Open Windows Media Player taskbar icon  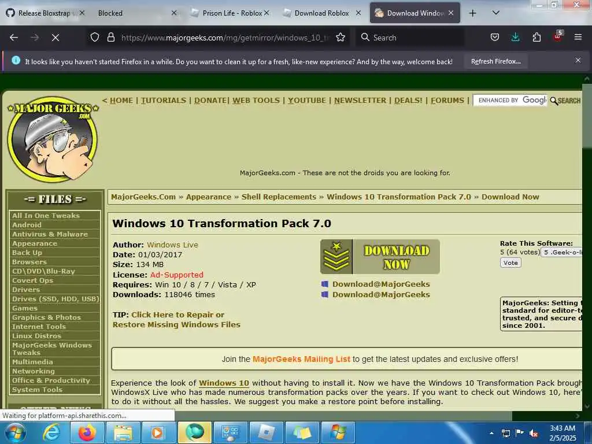click(158, 432)
